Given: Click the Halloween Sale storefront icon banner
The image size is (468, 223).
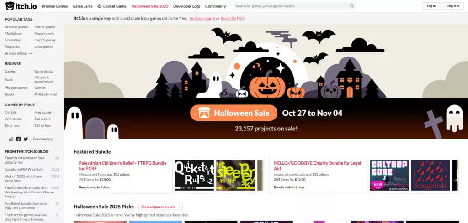Looking at the screenshot, I should 204,113.
